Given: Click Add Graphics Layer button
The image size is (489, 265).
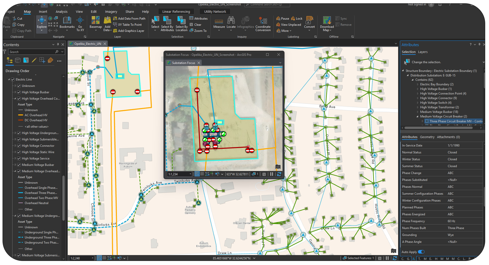Looking at the screenshot, I should [129, 31].
